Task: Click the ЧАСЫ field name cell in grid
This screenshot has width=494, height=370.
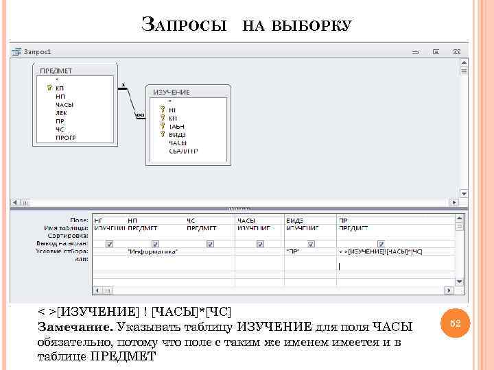Action: 260,221
